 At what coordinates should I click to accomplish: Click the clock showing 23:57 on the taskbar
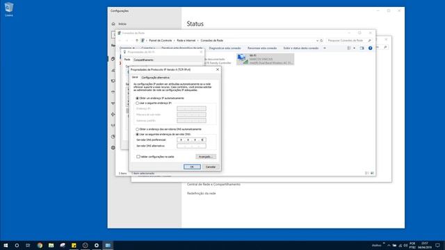pos(425,245)
